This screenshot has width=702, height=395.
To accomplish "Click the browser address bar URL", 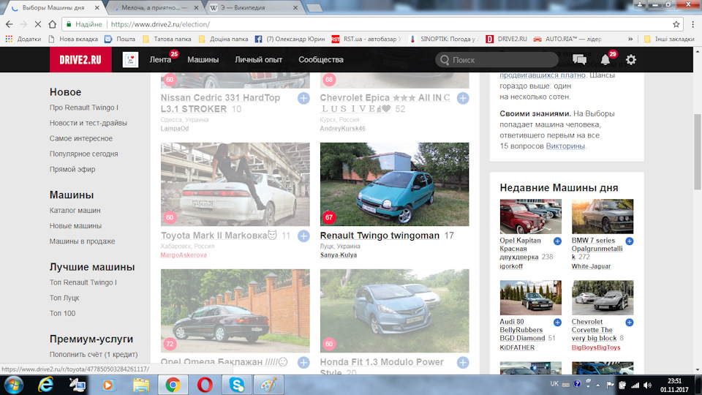I will coord(160,24).
